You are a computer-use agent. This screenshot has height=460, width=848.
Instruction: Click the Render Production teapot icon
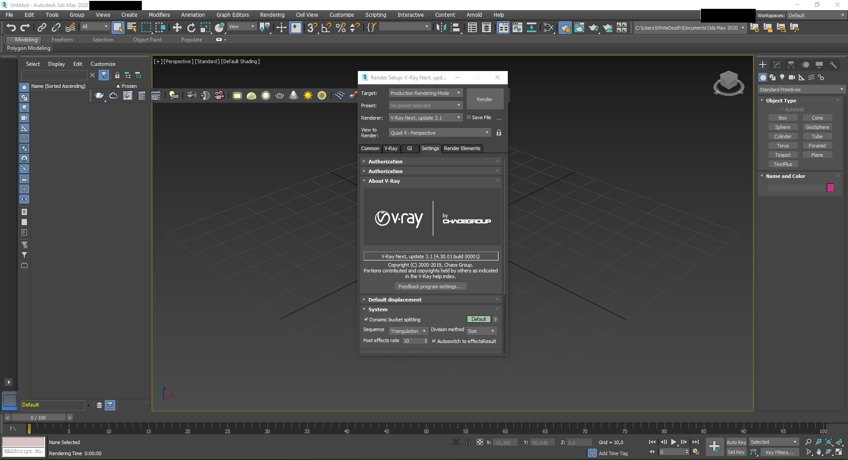[x=593, y=28]
